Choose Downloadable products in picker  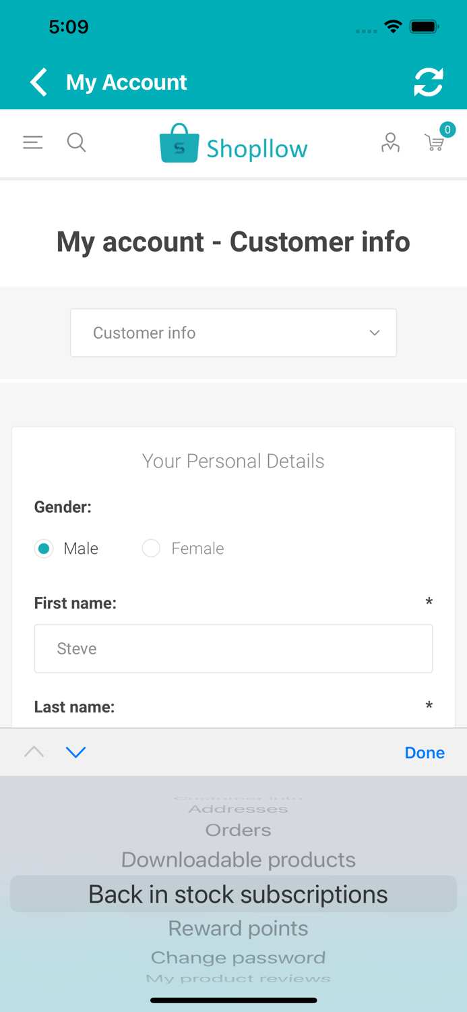tap(238, 860)
